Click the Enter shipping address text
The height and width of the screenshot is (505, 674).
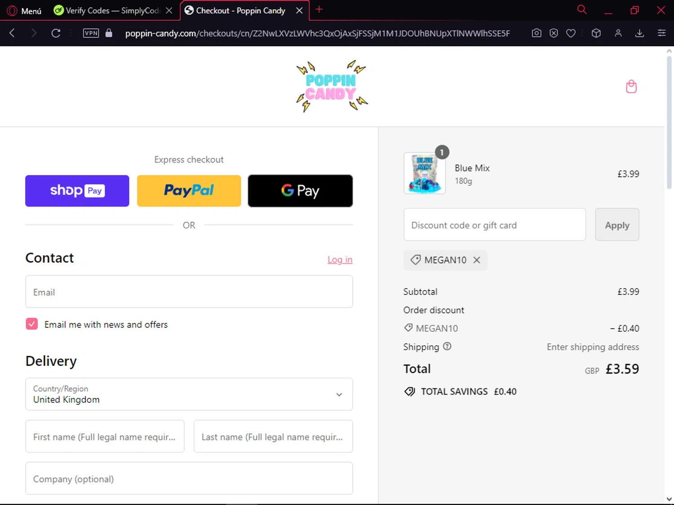tap(593, 347)
